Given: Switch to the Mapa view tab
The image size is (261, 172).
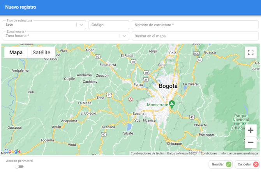Looking at the screenshot, I should [x=16, y=53].
